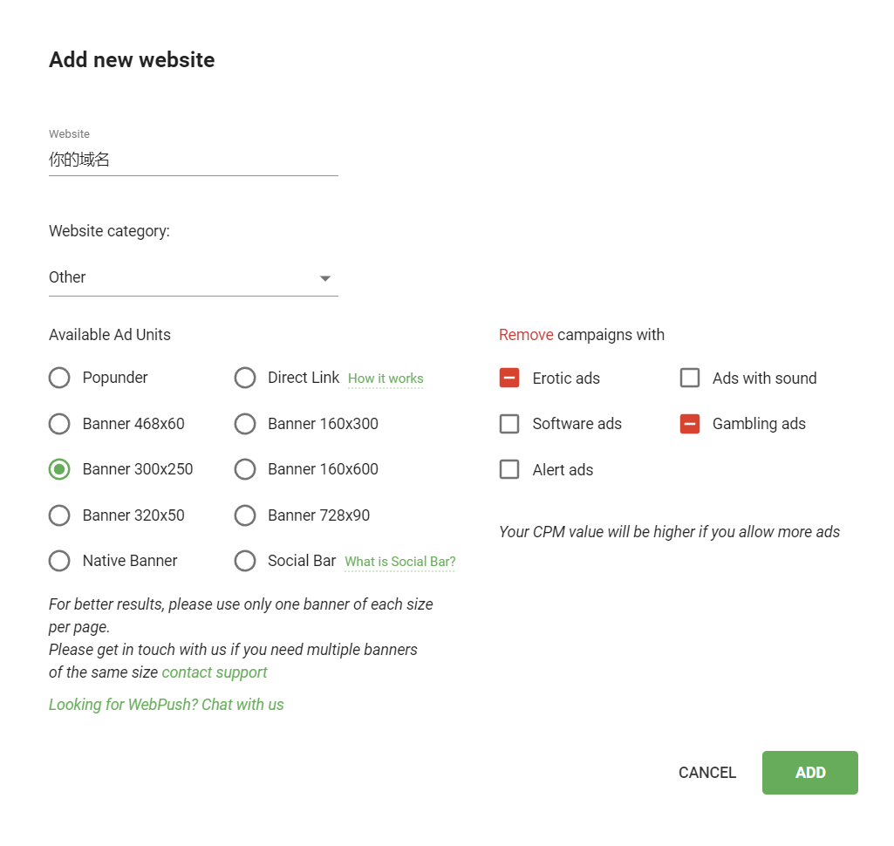The width and height of the screenshot is (894, 846).
Task: Click the contact support link
Action: pyautogui.click(x=215, y=672)
